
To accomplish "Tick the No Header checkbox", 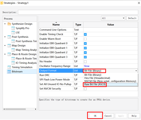I will point(85,62).
